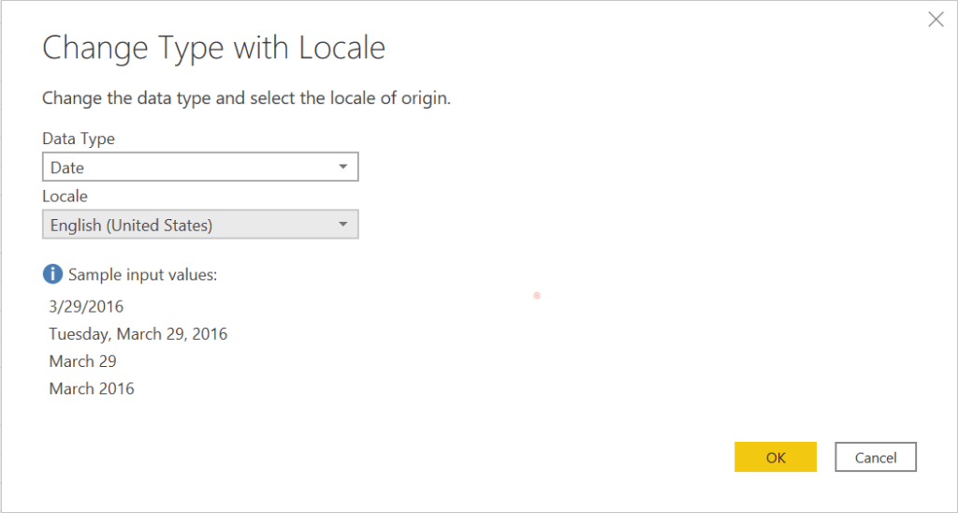Viewport: 958px width, 513px height.
Task: Close the Change Type with Locale dialog
Action: coord(936,20)
